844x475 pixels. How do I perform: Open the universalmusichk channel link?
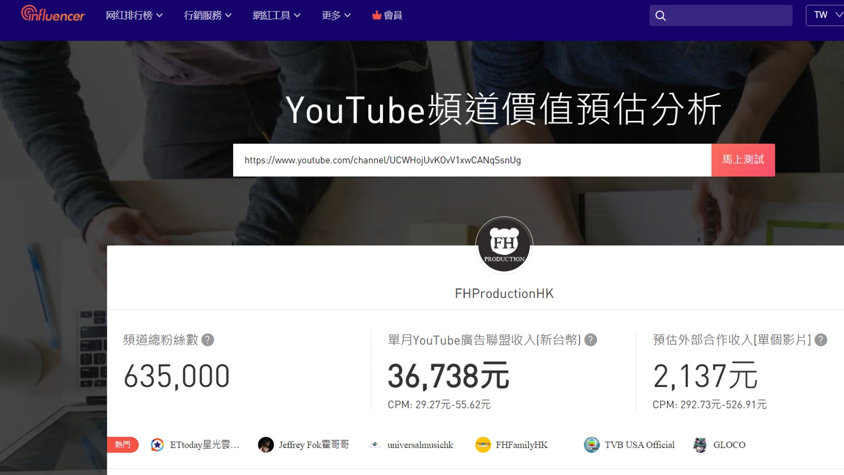[420, 445]
